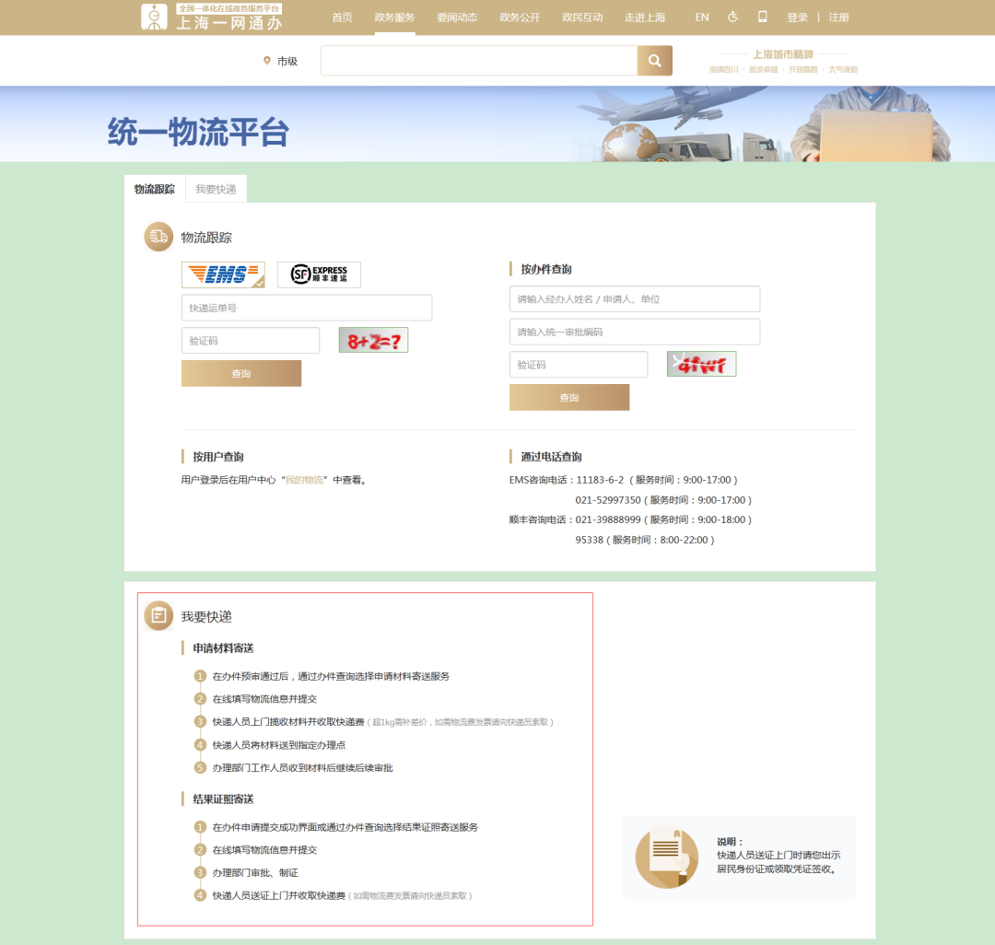Refresh the 按办件查询 captcha image
This screenshot has height=945, width=995.
tap(701, 365)
